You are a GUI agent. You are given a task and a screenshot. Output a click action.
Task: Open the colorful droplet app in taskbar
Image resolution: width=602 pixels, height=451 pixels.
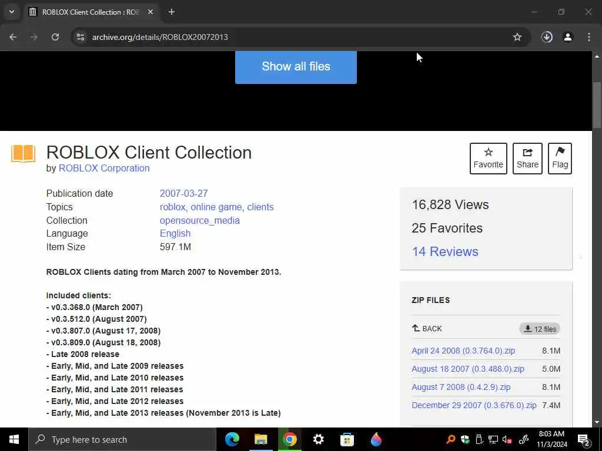(x=376, y=439)
